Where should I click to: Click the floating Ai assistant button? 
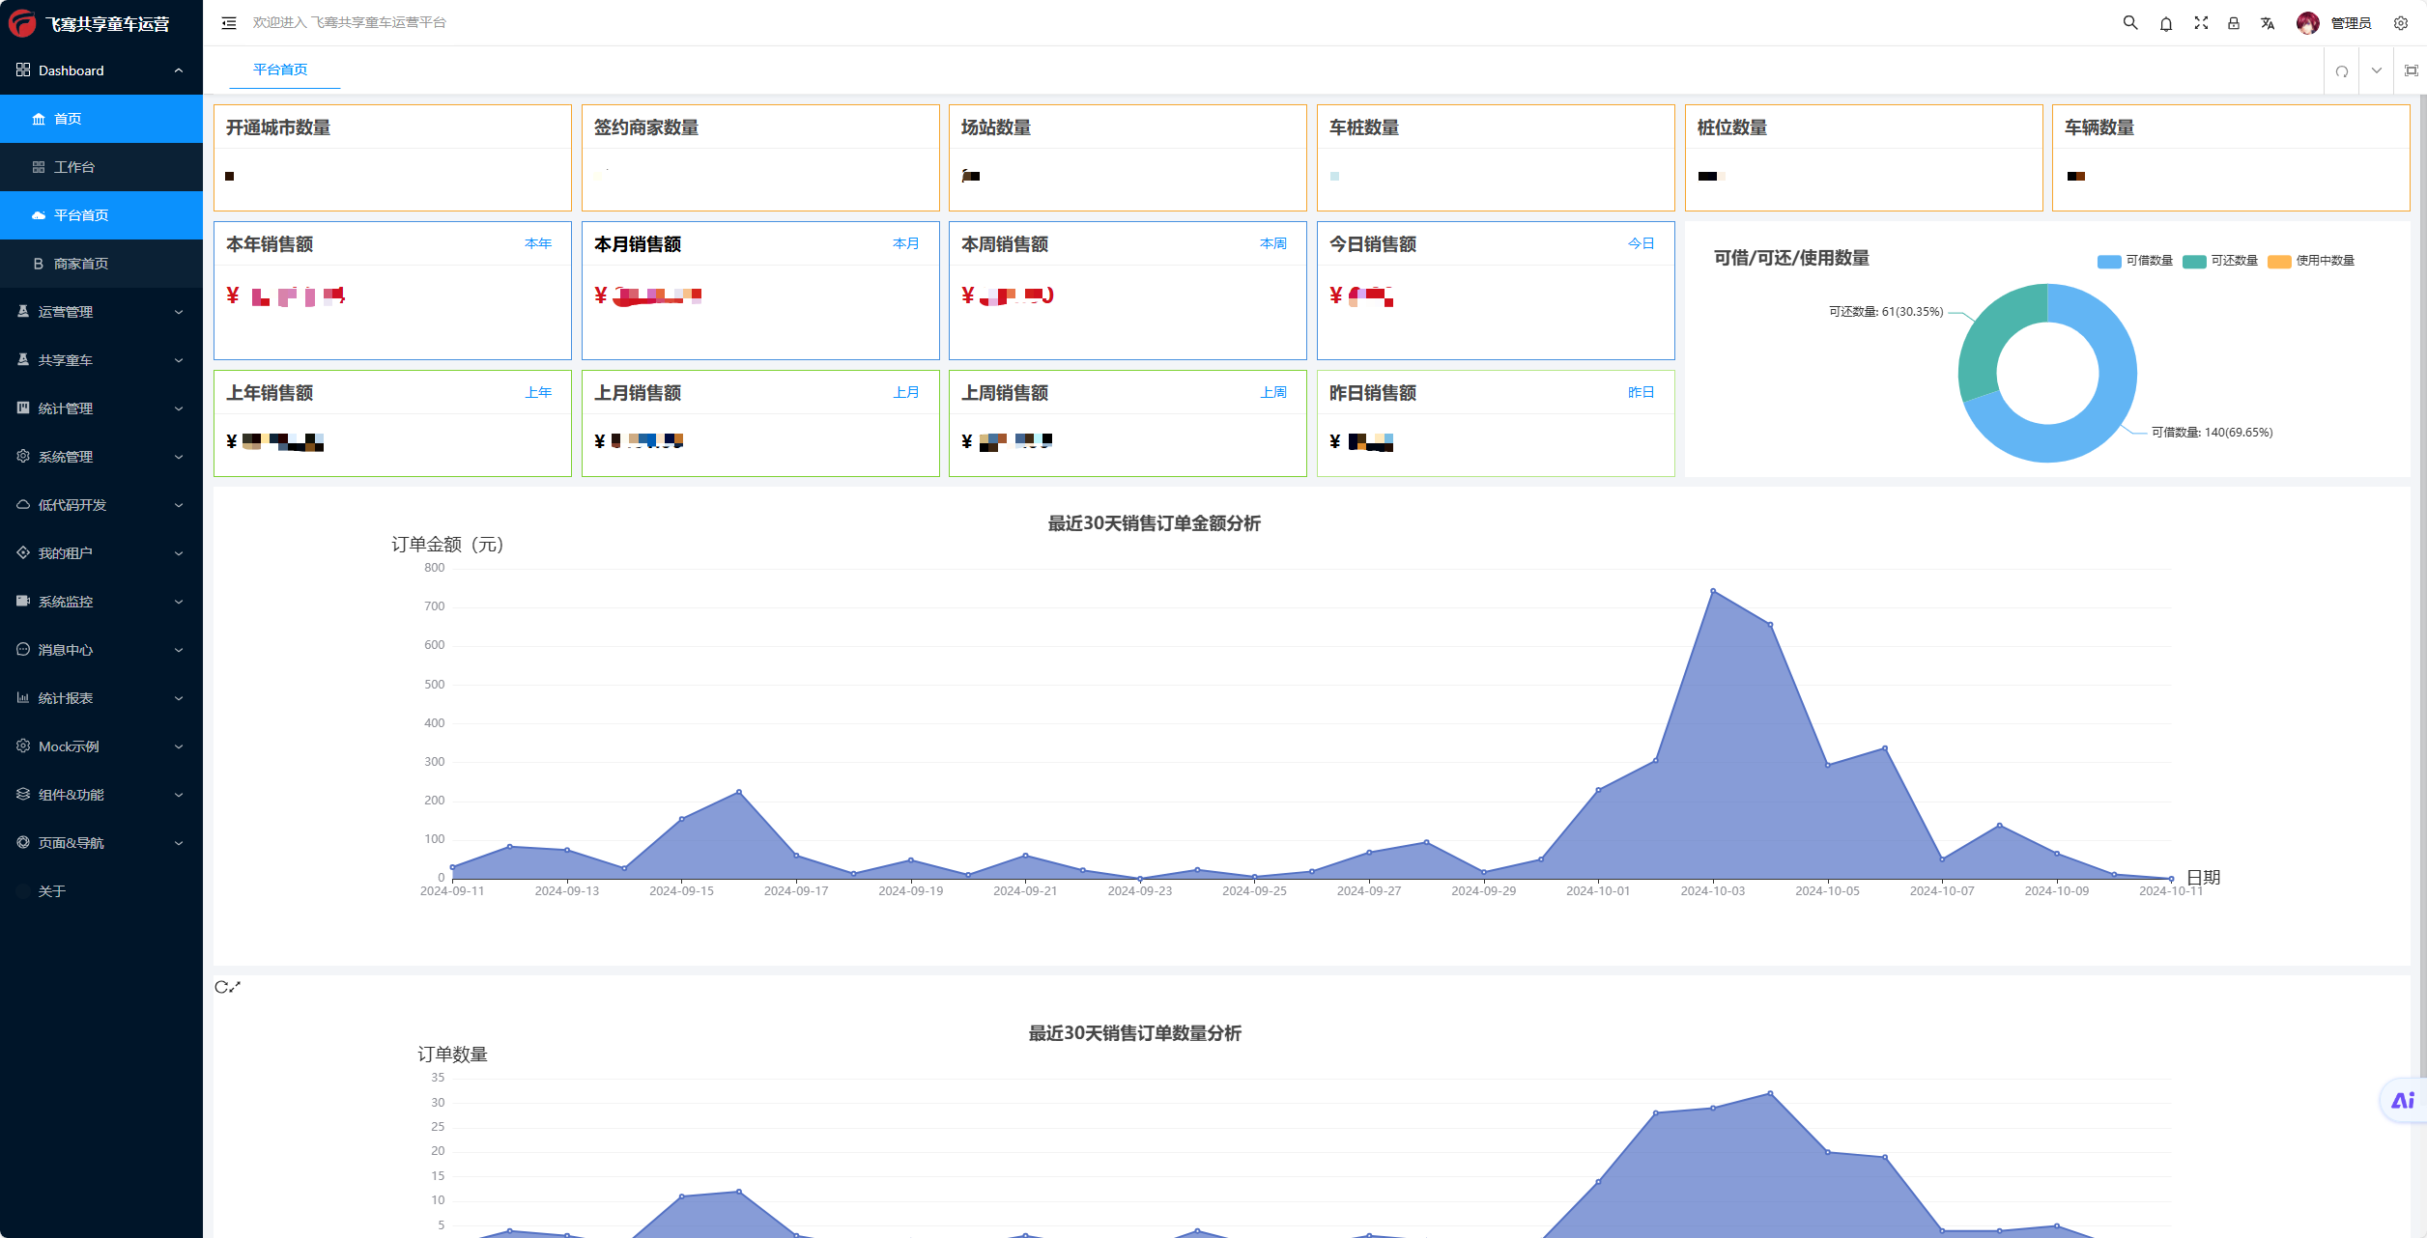pyautogui.click(x=2403, y=1100)
